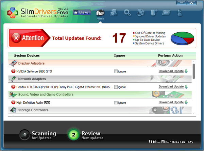The height and width of the screenshot is (151, 204).
Task: Select the Network Adapters category header
Action: 100,79
